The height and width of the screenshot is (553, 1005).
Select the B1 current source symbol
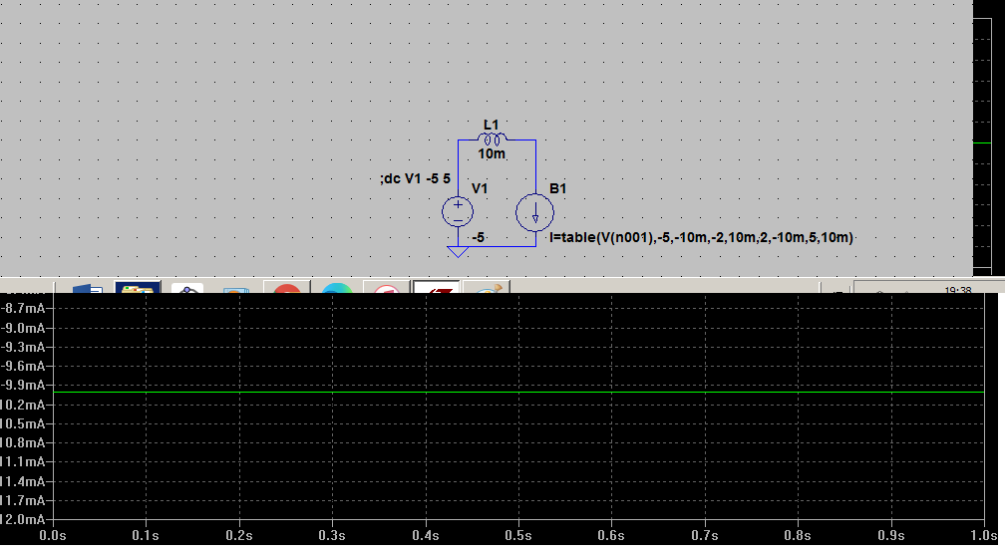[534, 212]
